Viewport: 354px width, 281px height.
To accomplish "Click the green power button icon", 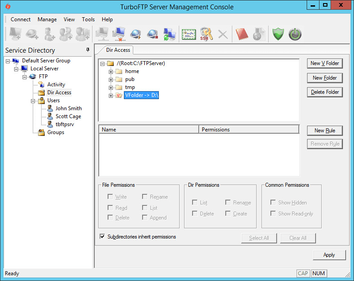I will [295, 35].
